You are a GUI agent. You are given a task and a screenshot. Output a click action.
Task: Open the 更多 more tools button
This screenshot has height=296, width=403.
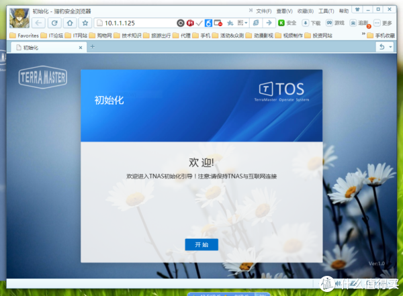click(x=383, y=23)
